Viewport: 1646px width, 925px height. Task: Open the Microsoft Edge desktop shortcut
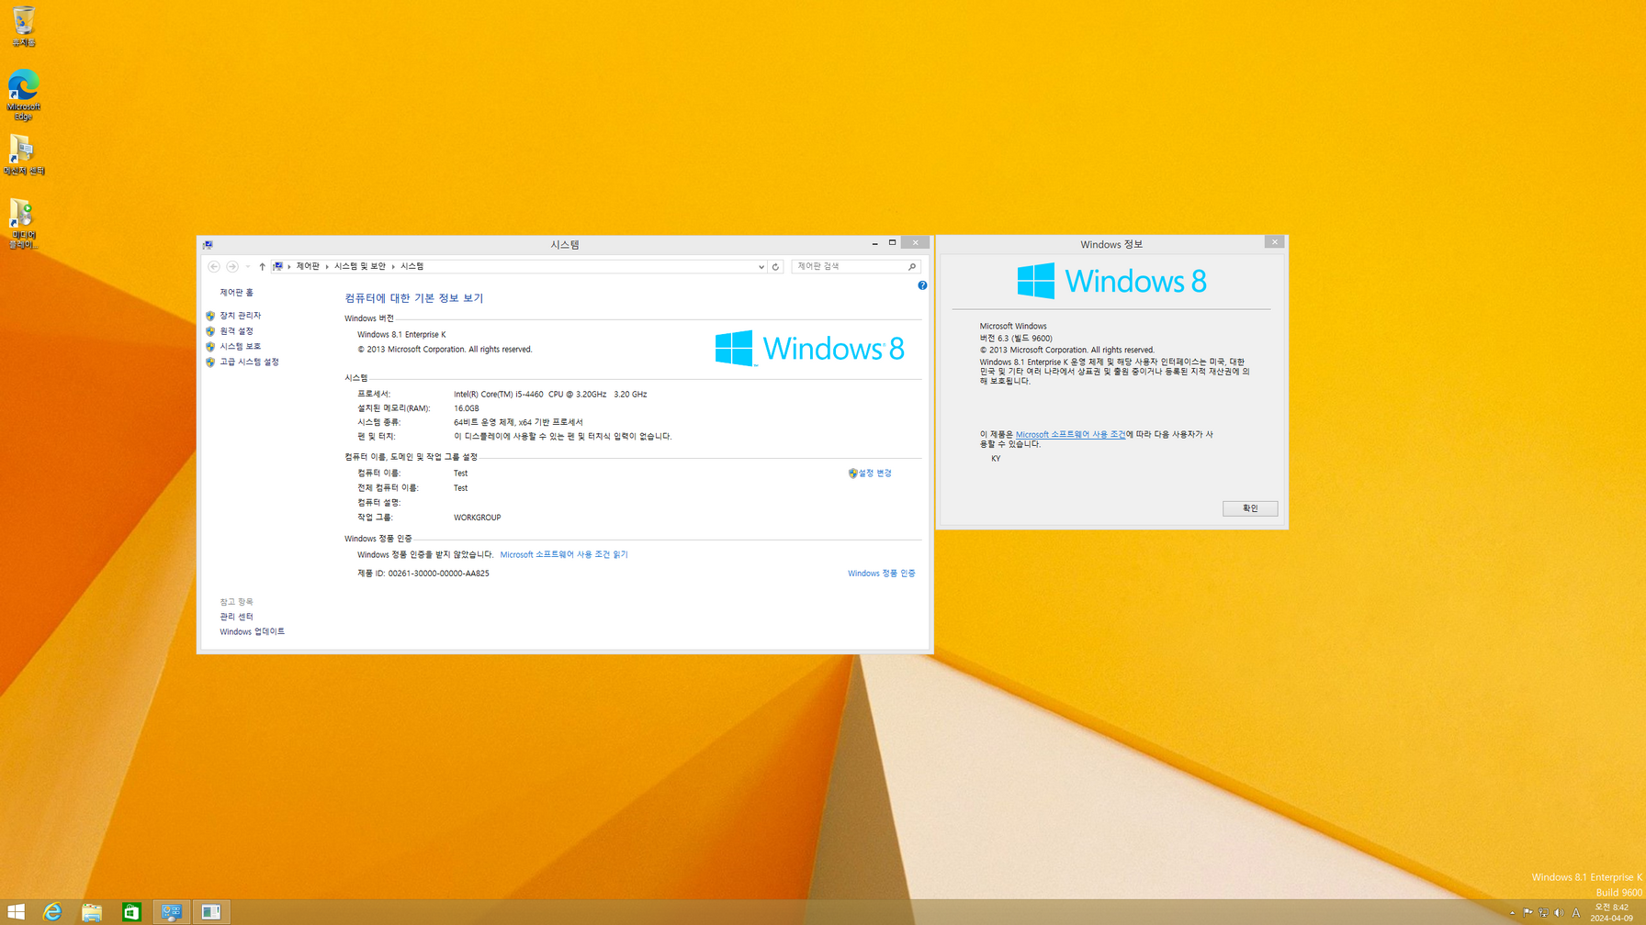23,95
